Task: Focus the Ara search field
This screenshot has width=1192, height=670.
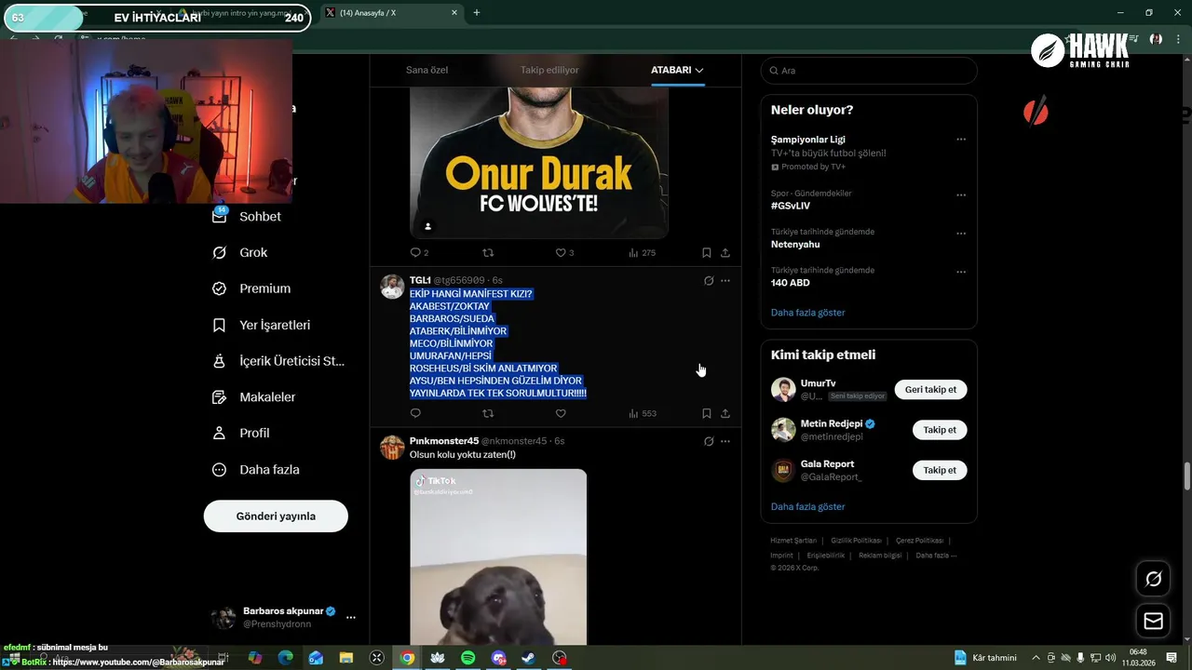Action: pyautogui.click(x=869, y=71)
